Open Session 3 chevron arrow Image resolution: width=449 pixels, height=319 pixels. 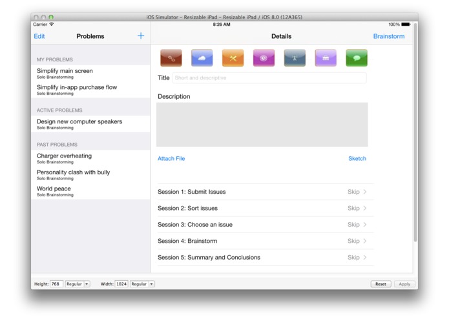[365, 225]
